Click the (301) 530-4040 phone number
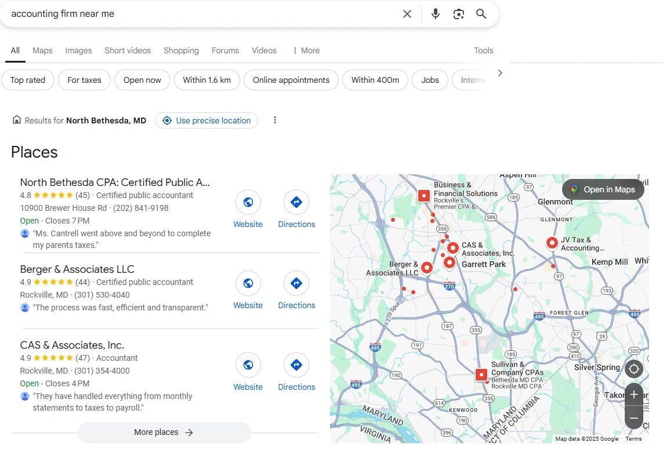The height and width of the screenshot is (450, 663). 102,295
